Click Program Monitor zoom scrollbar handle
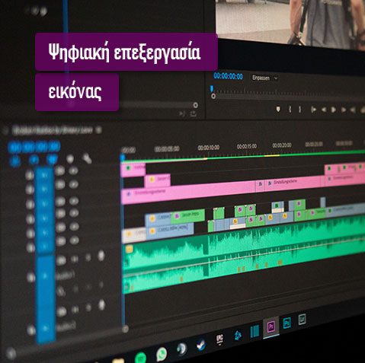The width and height of the screenshot is (365, 363). click(x=213, y=96)
